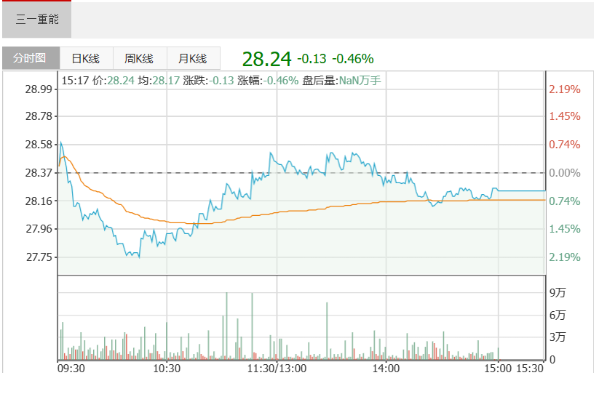Click the 11:30/13:00 time axis marker

click(277, 369)
